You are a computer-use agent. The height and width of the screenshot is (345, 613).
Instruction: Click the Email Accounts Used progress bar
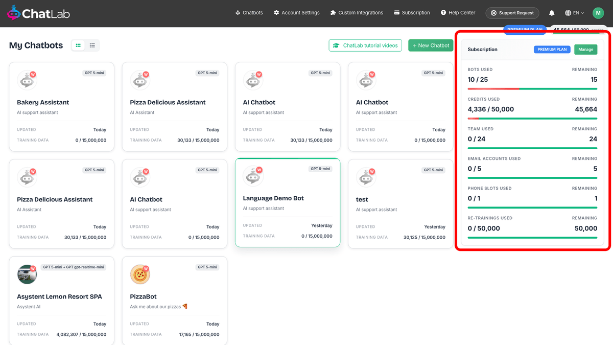click(x=532, y=178)
